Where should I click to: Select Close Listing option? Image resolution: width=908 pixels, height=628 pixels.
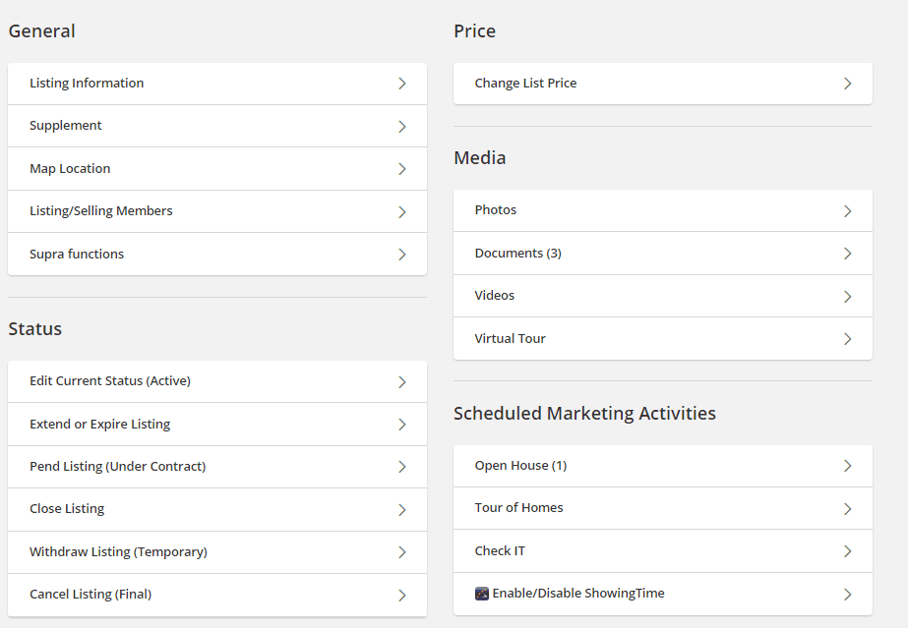tap(217, 509)
